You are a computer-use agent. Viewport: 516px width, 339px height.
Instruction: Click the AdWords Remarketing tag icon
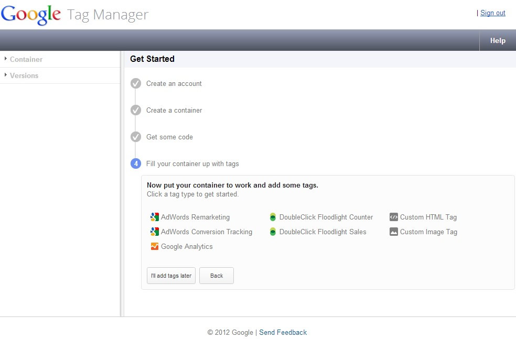click(154, 217)
